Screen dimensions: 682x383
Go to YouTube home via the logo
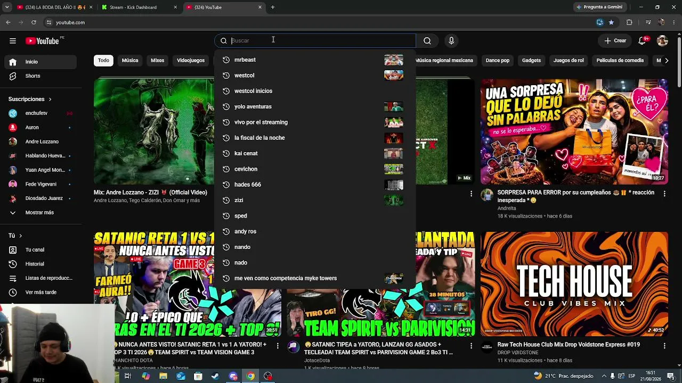pyautogui.click(x=42, y=41)
